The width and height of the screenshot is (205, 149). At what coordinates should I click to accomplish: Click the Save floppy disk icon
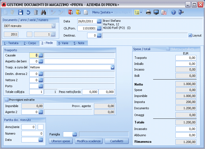click(x=21, y=12)
